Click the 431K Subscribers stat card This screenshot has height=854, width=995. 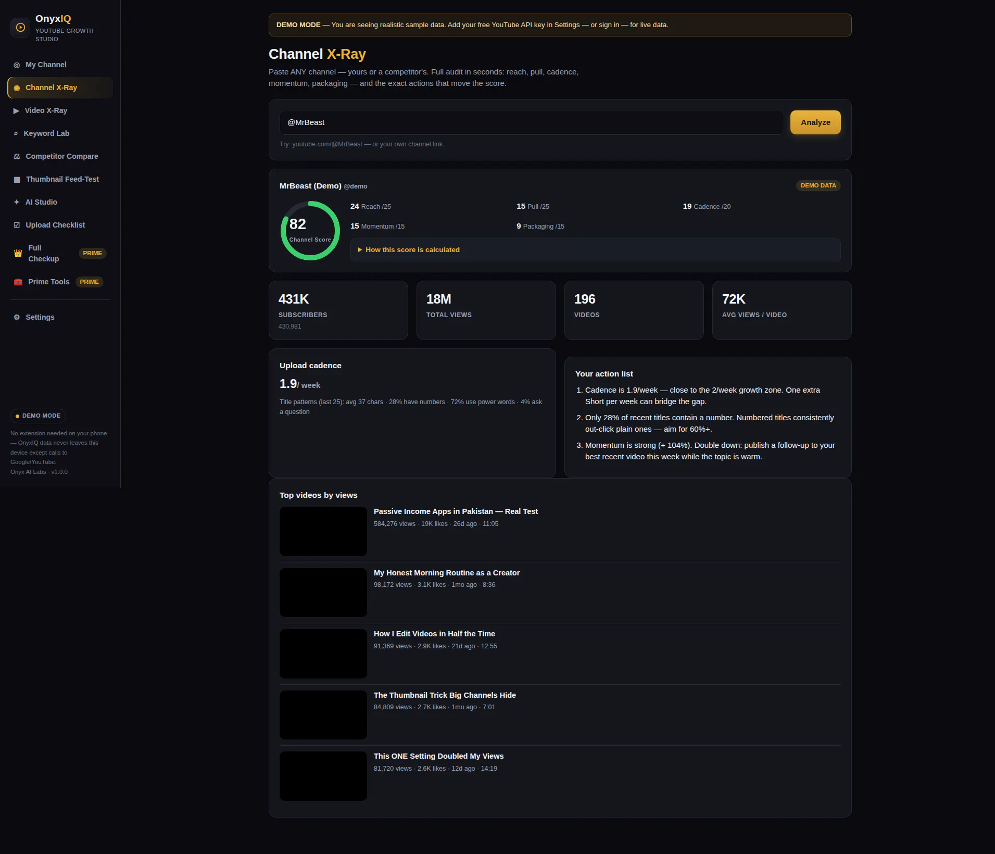[338, 310]
